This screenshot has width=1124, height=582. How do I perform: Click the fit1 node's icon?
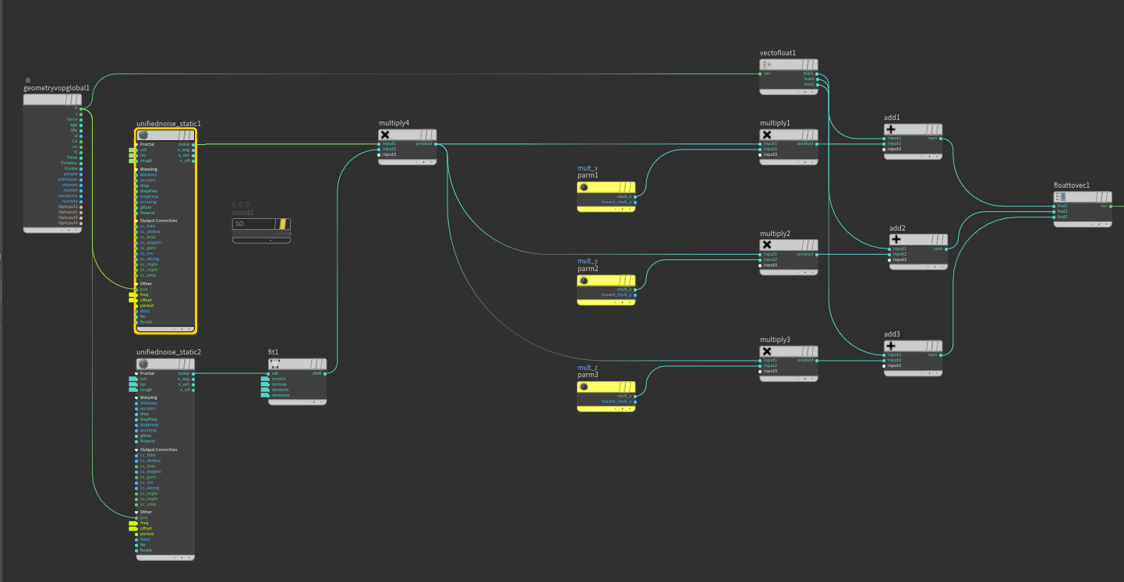pyautogui.click(x=274, y=364)
